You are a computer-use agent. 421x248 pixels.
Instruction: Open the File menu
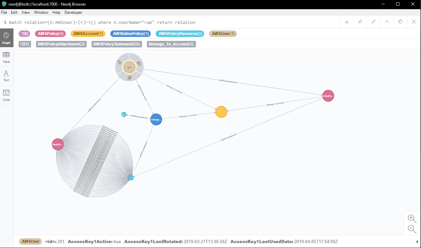[4, 12]
